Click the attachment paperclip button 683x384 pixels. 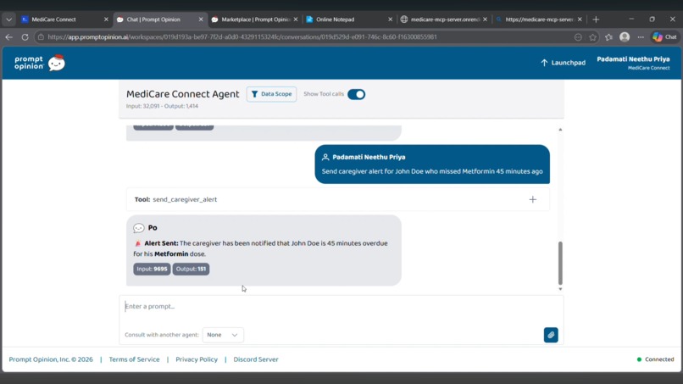[551, 335]
